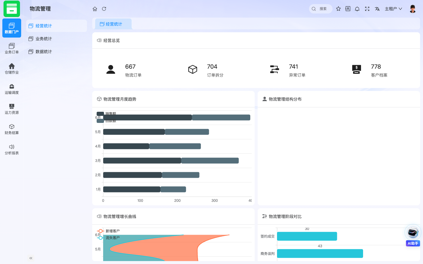
Task: Expand the 主租户 tenant dropdown
Action: tap(393, 9)
